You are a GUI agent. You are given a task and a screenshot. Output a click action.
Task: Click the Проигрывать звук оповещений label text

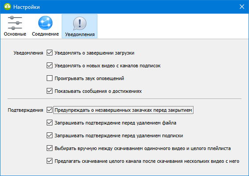click(x=89, y=78)
